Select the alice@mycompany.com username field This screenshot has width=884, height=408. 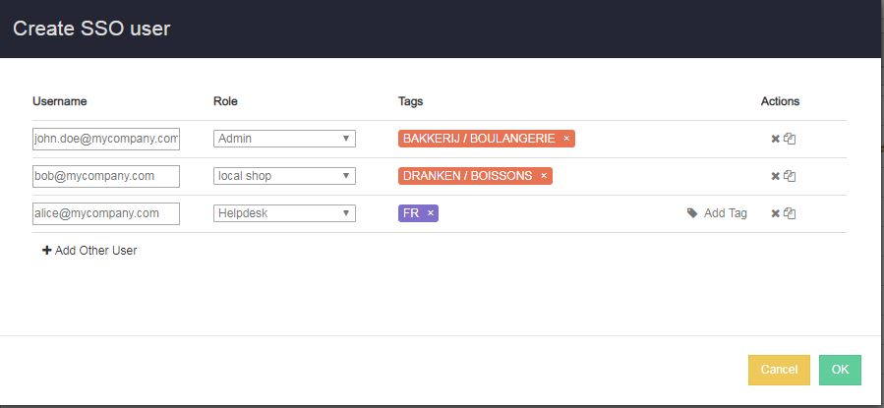105,213
